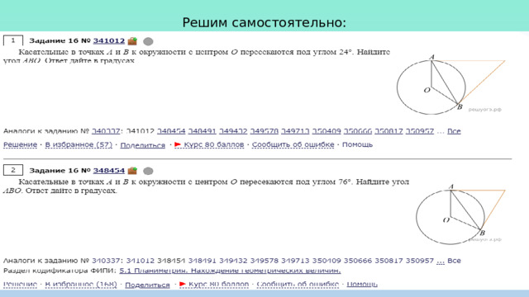Click 'Помощь' link under task 2

coord(362,284)
